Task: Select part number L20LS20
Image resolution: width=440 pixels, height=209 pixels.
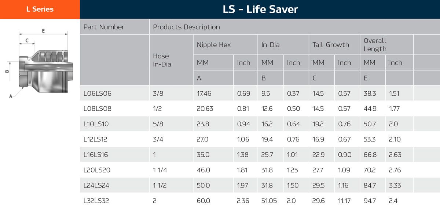Action: pos(97,170)
